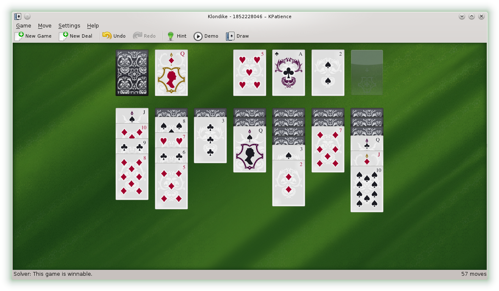
Task: Click the empty foundation slot
Action: coord(367,72)
